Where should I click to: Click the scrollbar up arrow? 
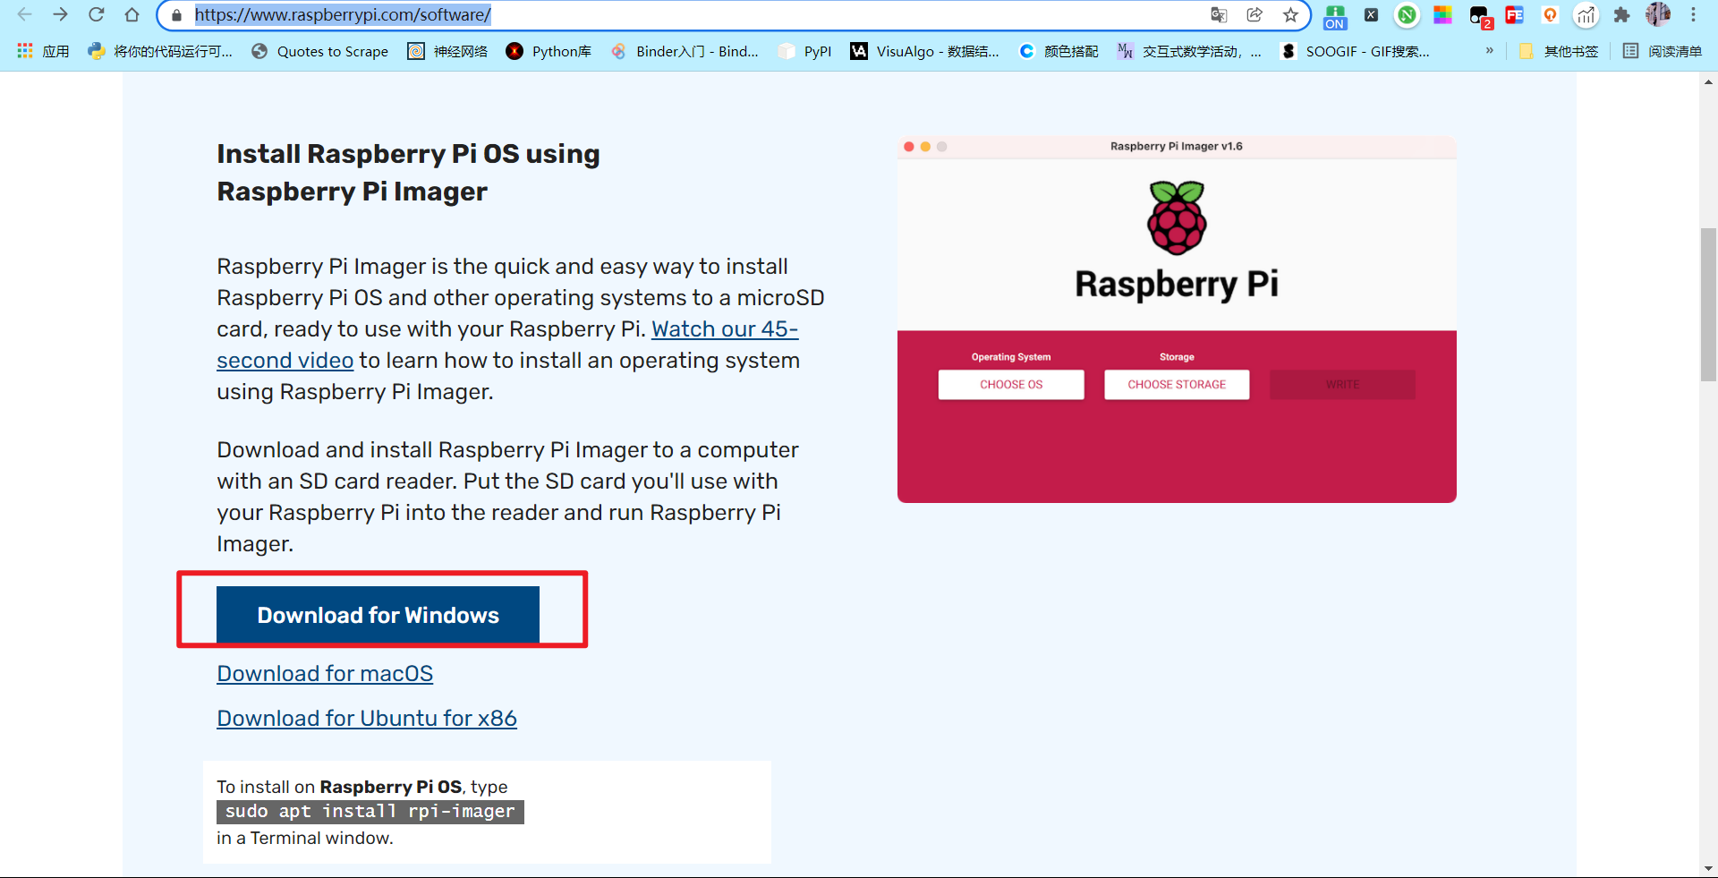click(x=1708, y=81)
